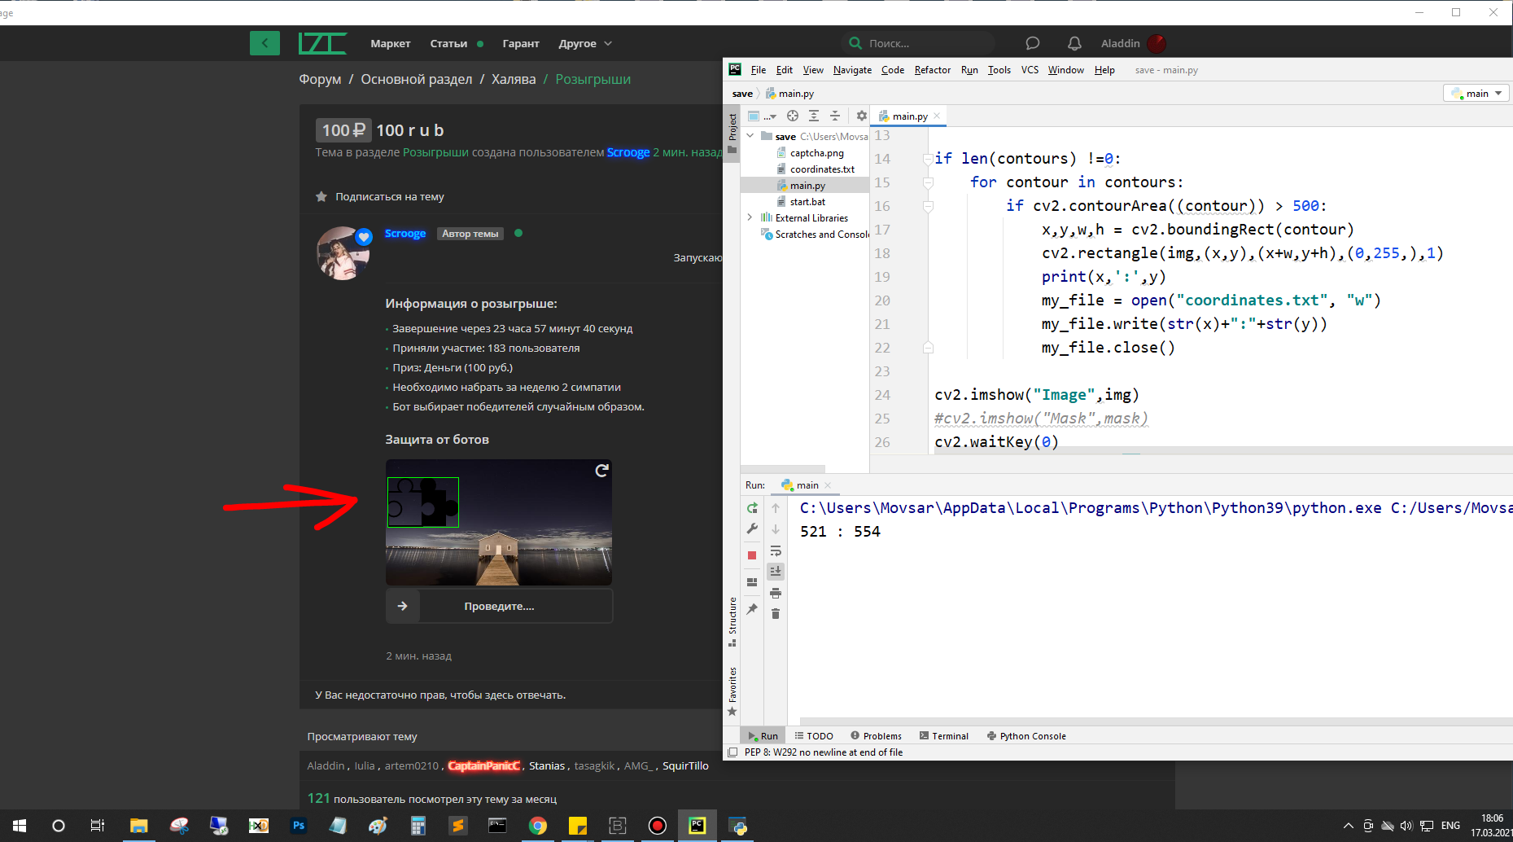1513x842 pixels.
Task: Close the main.py editor tab
Action: coord(937,116)
